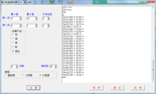Viewport: 156px width, 94px height.
Task: Click the line "173-7="
Action: [x=67, y=7]
